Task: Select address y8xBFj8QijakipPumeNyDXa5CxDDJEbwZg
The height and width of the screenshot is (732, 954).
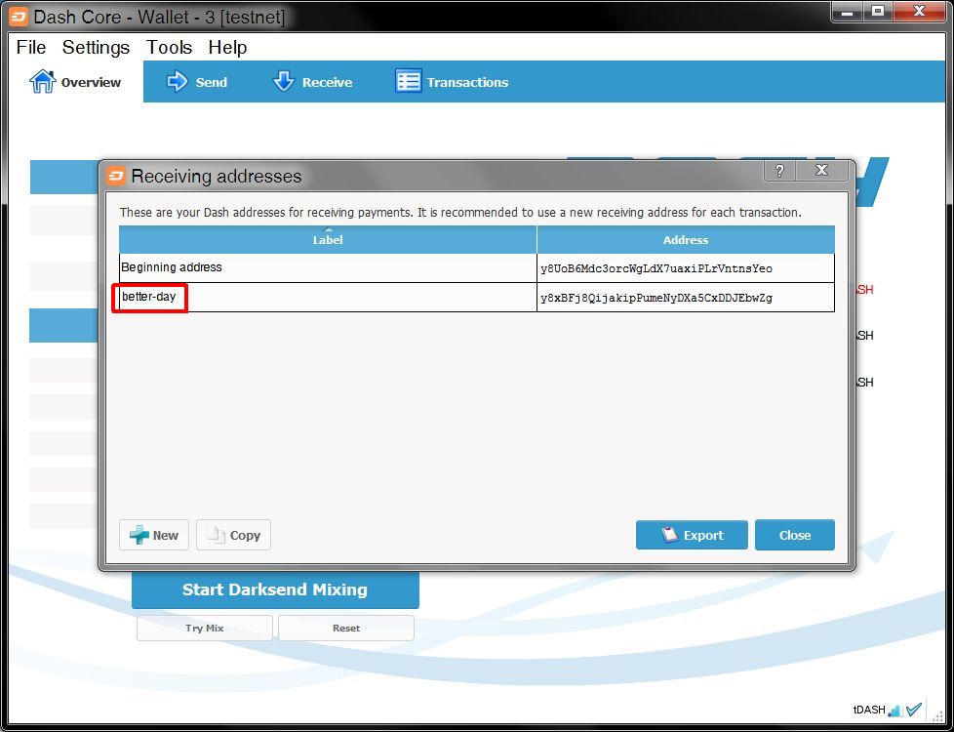Action: coord(686,297)
